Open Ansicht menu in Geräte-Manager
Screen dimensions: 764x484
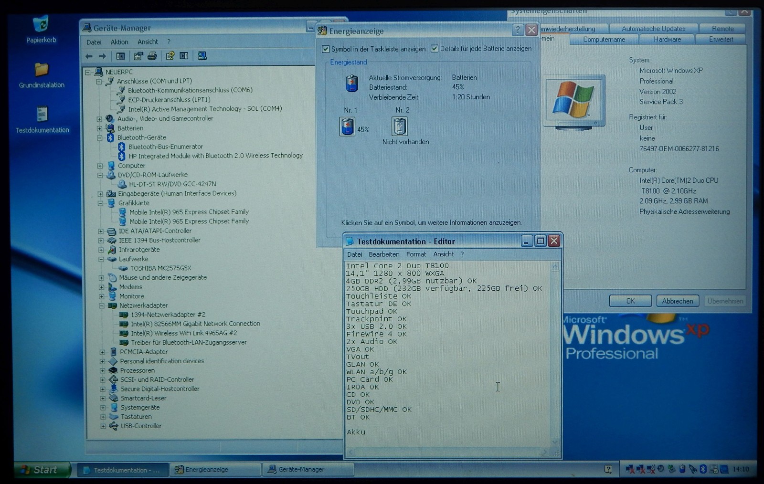tap(148, 42)
